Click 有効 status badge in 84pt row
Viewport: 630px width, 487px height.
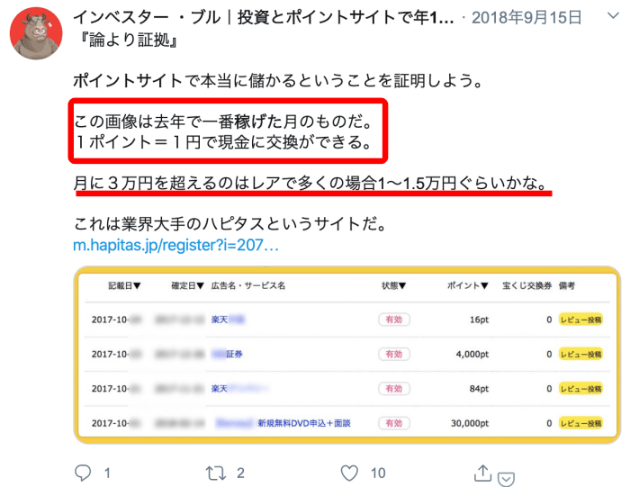tap(394, 389)
